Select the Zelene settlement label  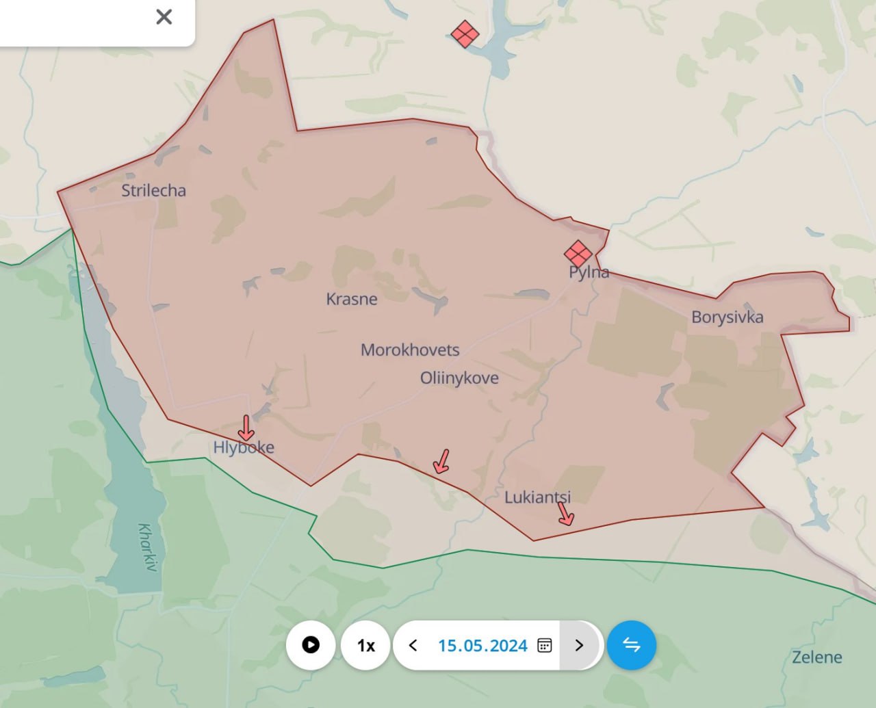[x=816, y=657]
